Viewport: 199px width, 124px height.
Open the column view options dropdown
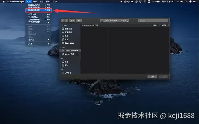click(72, 21)
